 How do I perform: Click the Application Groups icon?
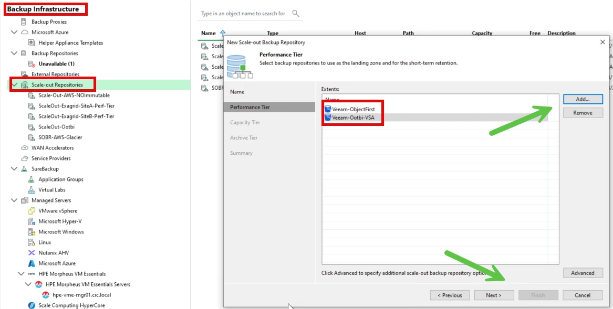32,180
